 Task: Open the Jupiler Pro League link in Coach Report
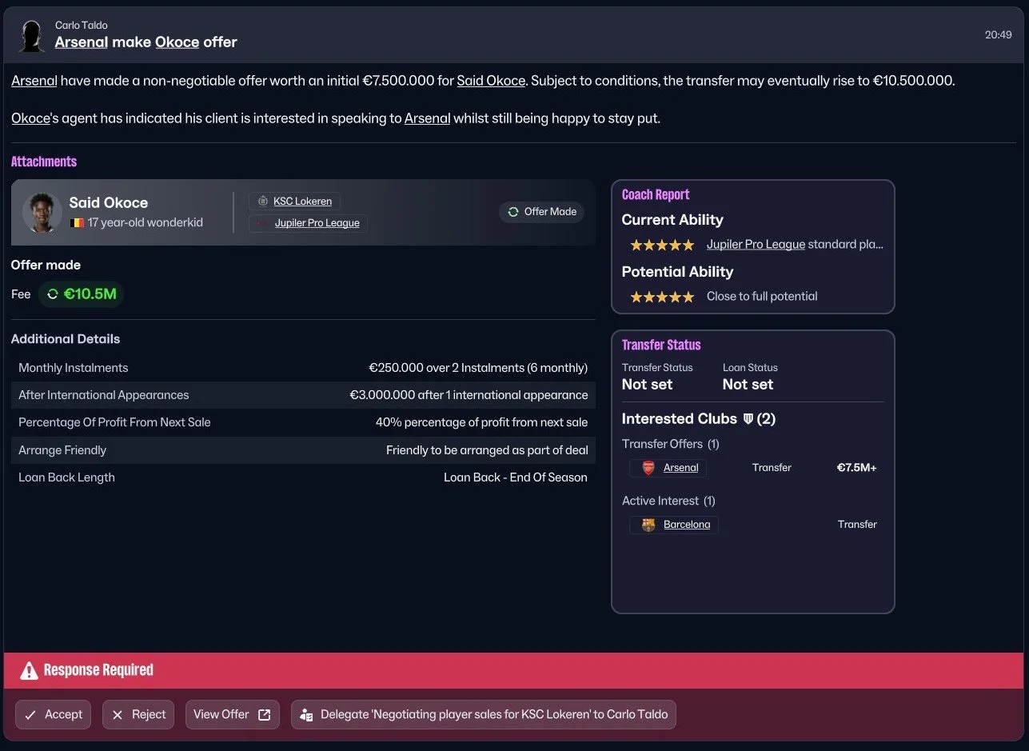click(756, 245)
